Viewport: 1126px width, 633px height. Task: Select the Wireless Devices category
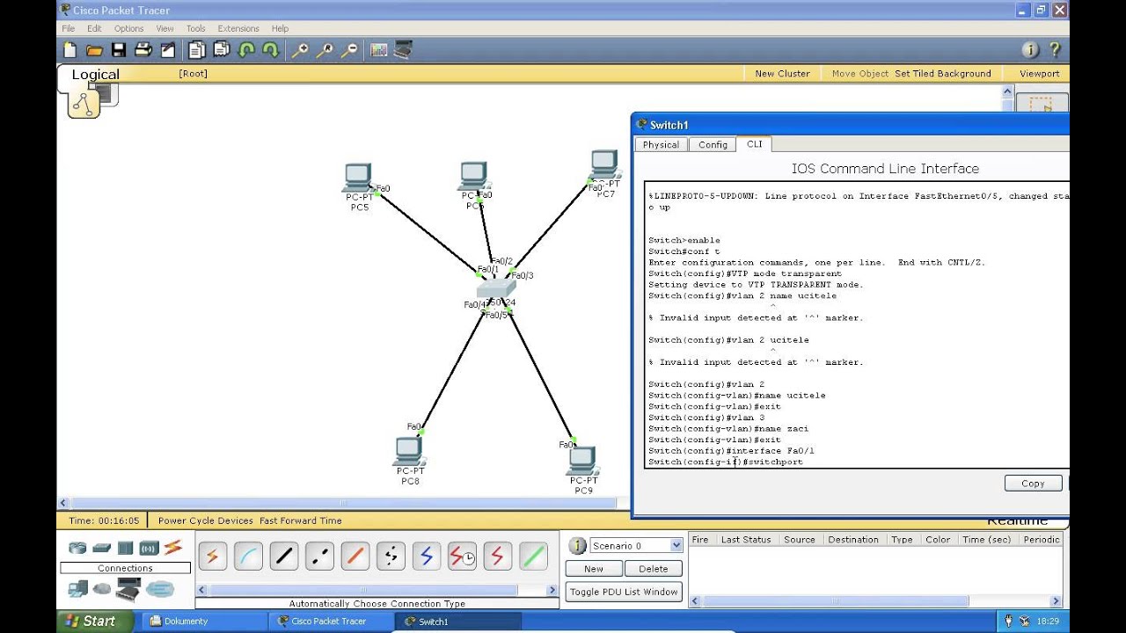click(x=149, y=548)
